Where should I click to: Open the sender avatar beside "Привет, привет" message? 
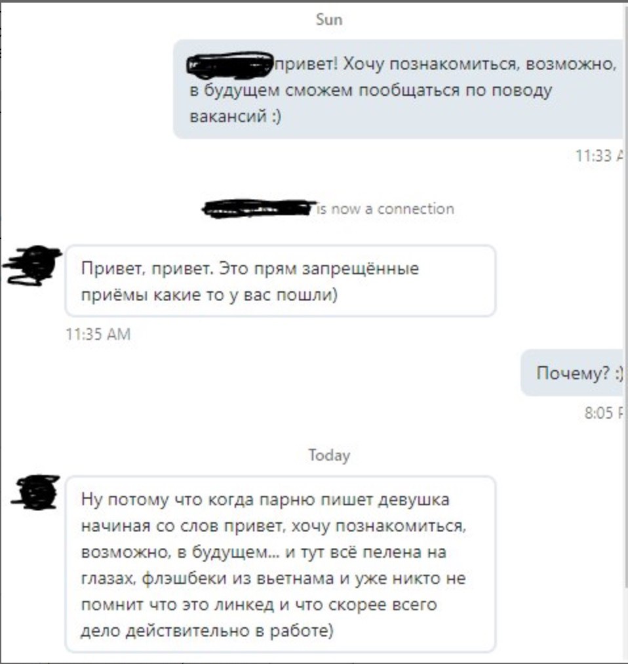coord(32,265)
